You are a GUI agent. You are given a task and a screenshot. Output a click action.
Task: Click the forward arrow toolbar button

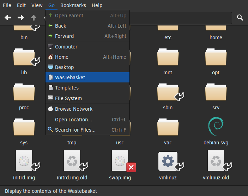click(21, 18)
